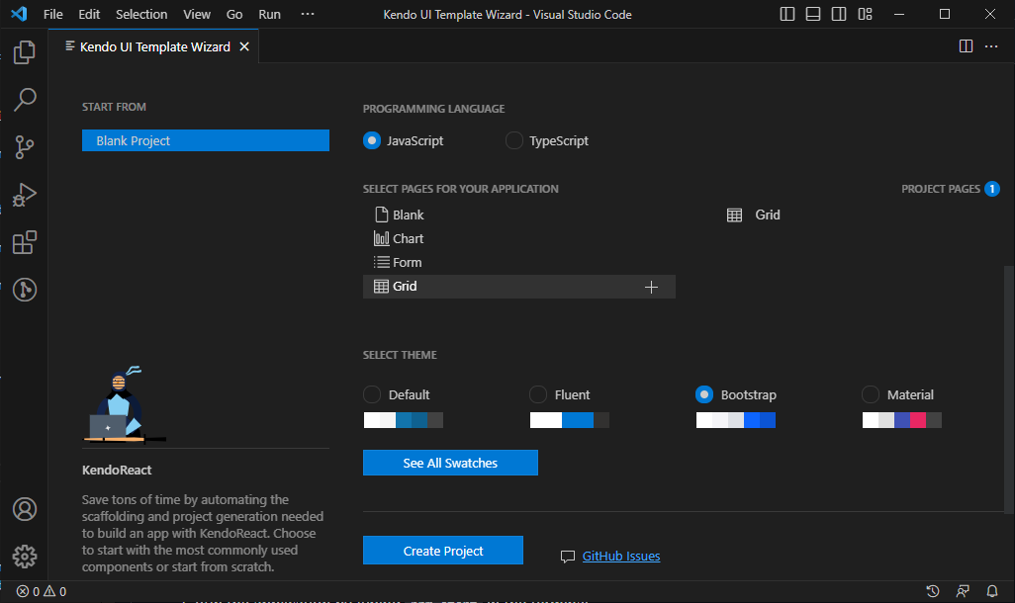Select the Kendo UI Template Wizard tab
Viewport: 1015px width, 603px height.
click(x=148, y=45)
